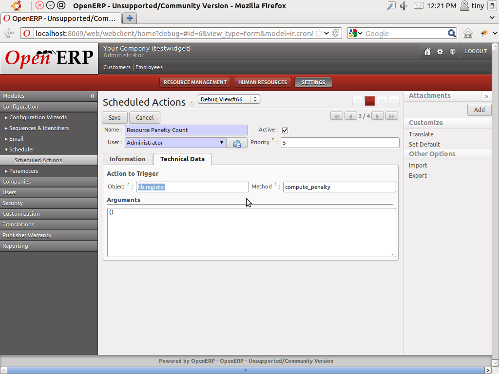The width and height of the screenshot is (499, 374).
Task: Click inside the Arguments text area
Action: [251, 231]
